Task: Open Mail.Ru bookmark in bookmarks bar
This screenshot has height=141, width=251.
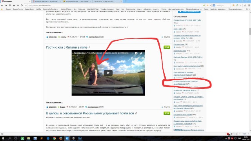Action: tap(38, 9)
